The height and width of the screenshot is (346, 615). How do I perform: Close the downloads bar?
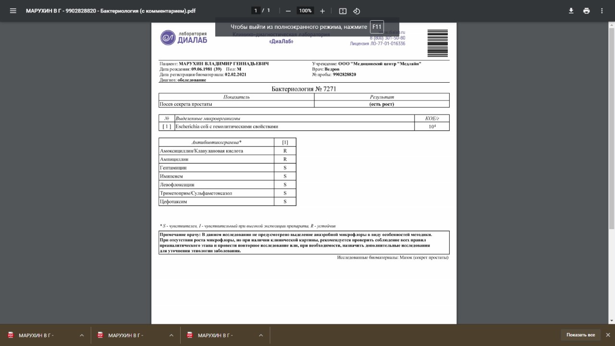pyautogui.click(x=608, y=335)
